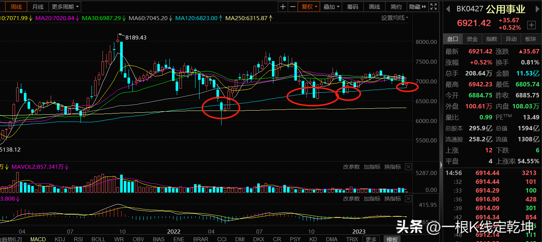Select the ENE indicator tab

pyautogui.click(x=179, y=239)
